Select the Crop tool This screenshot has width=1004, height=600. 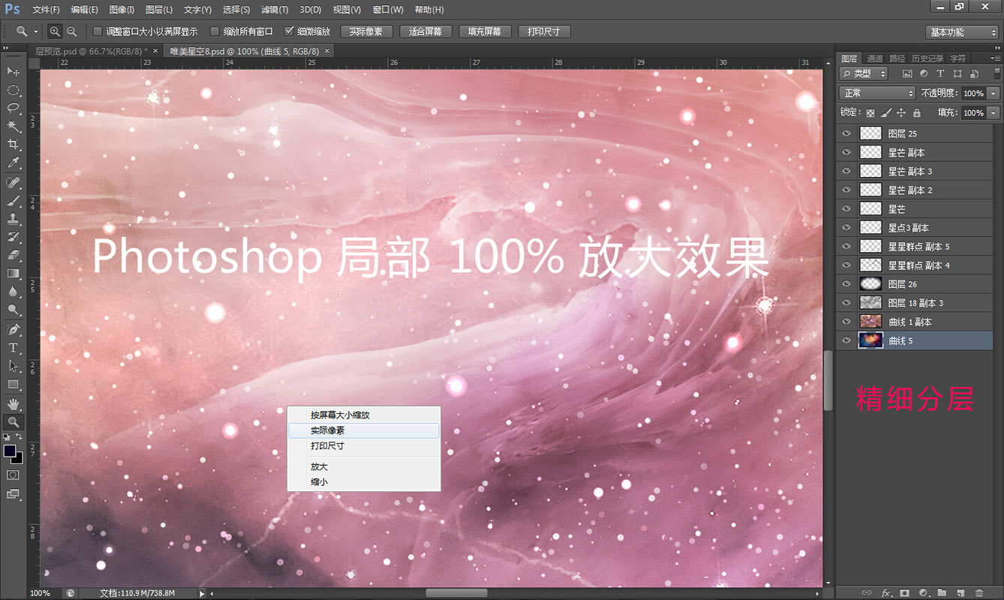coord(14,144)
